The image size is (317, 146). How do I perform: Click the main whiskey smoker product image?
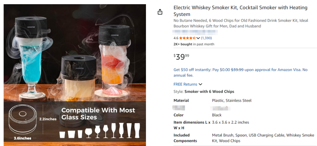coord(75,75)
